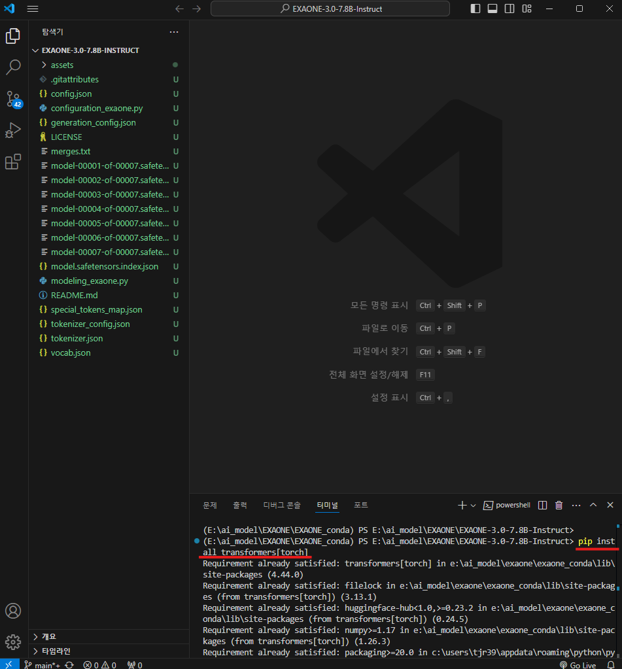This screenshot has height=669, width=622.
Task: Toggle the bottom panel layout icon
Action: tap(492, 9)
